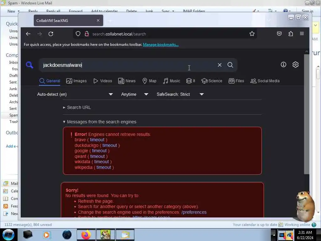Switch to the News search category

(x=127, y=81)
